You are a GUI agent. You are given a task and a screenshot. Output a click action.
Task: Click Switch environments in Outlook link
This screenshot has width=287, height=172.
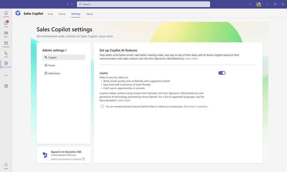click(x=66, y=159)
